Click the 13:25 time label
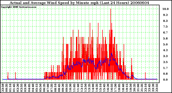The image size is (172, 93). [x=89, y=88]
